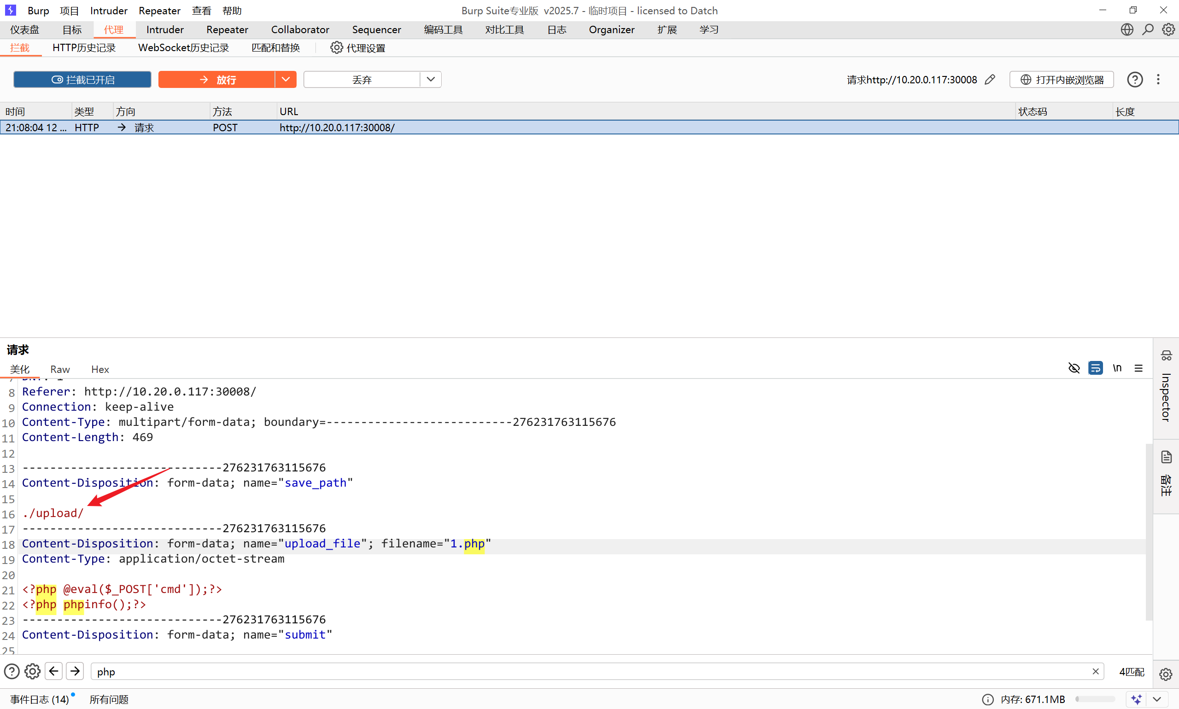Open the Repeater main tab
The height and width of the screenshot is (709, 1179).
pos(227,29)
